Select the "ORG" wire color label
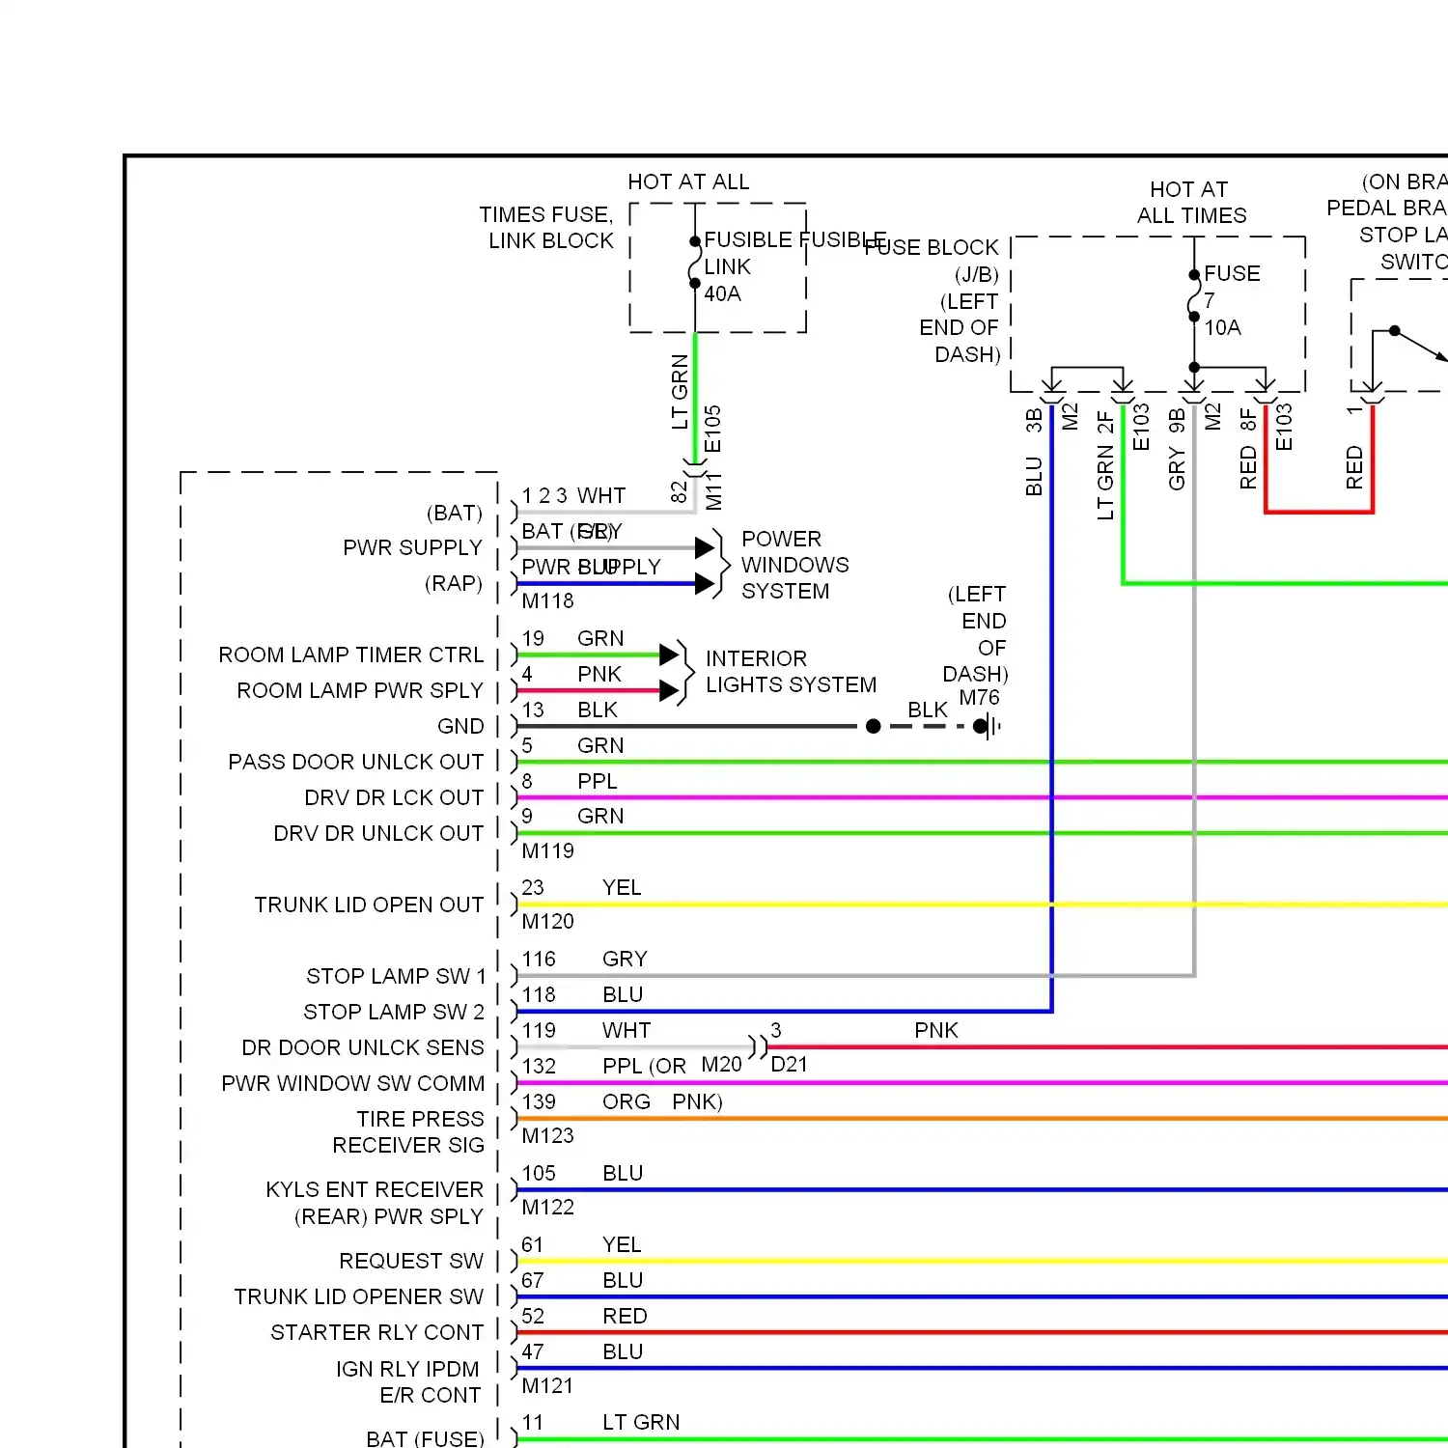This screenshot has height=1448, width=1448. coord(627,1101)
